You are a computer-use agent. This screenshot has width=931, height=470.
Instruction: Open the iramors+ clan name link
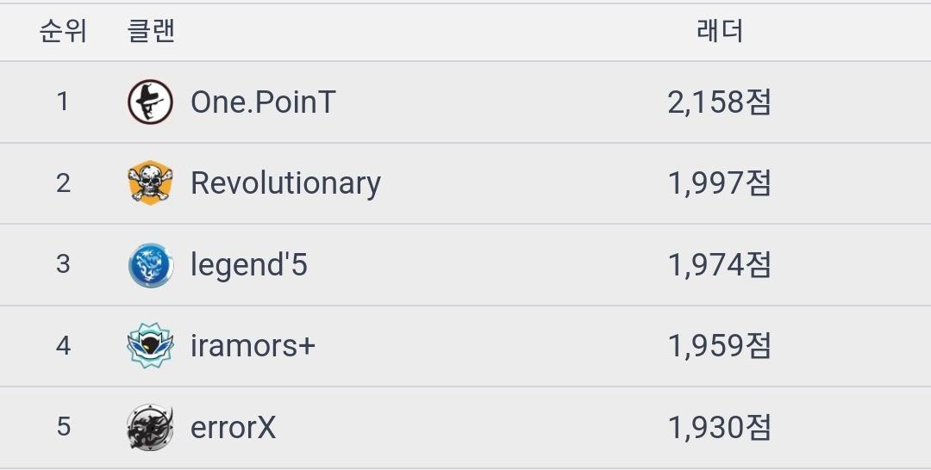(x=253, y=346)
